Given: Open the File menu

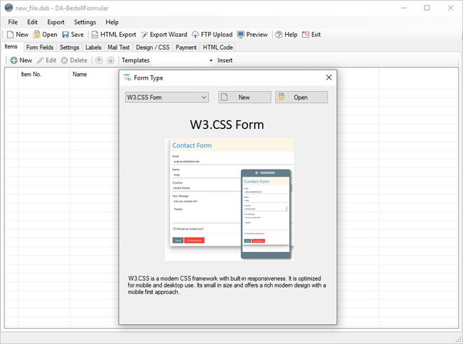Looking at the screenshot, I should (13, 22).
